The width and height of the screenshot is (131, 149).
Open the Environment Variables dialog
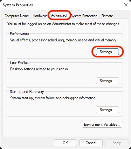[x=102, y=124]
